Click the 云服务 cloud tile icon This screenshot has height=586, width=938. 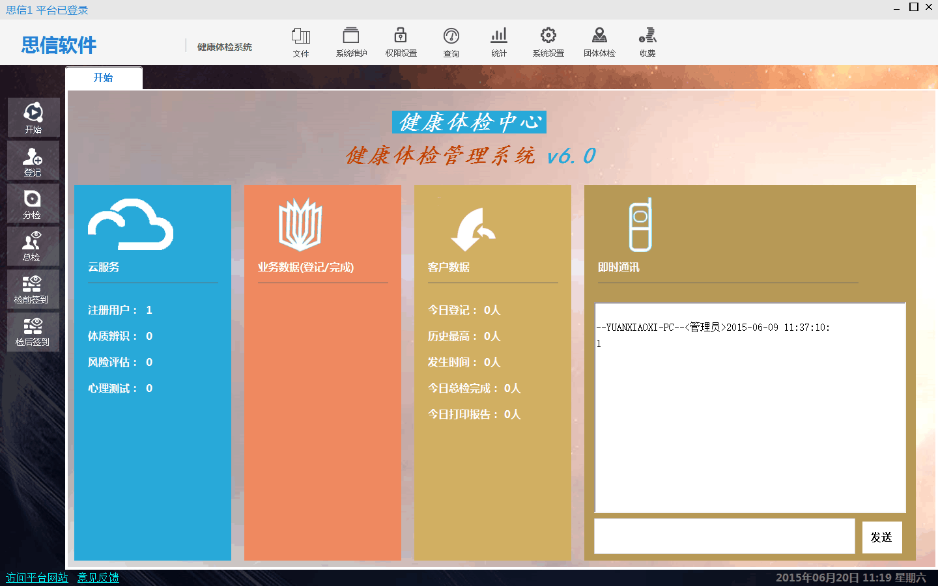tap(130, 225)
